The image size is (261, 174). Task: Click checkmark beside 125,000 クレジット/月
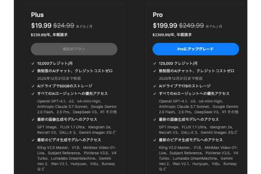(155, 64)
